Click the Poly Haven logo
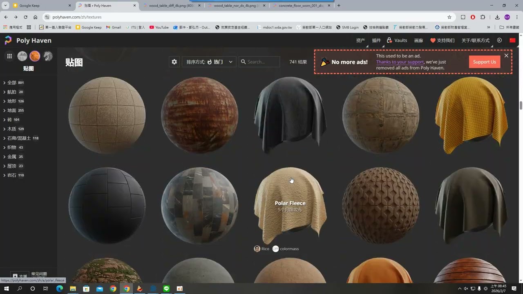Viewport: 523px width, 294px height. (28, 40)
